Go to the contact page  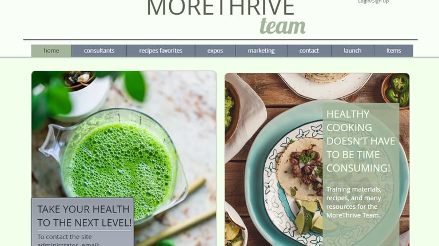309,51
